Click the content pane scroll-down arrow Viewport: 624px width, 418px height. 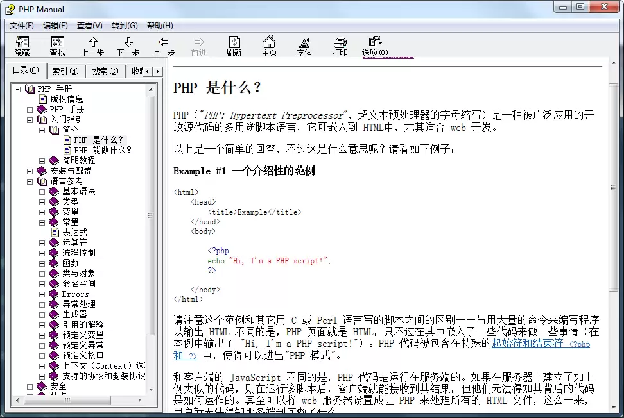tap(613, 408)
